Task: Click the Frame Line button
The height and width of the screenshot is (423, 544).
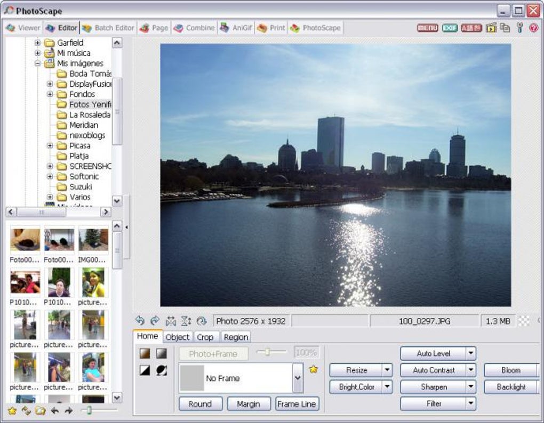Action: 297,404
